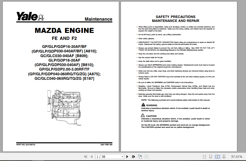This screenshot has width=246, height=161.
Task: Click the CAUTION triangle symbol
Action: pyautogui.click(x=143, y=115)
